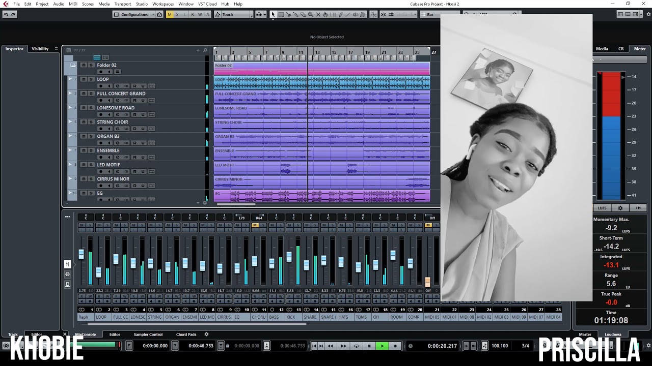The image size is (652, 366).
Task: Expand the LED MOTIF track triangle
Action: (70, 165)
